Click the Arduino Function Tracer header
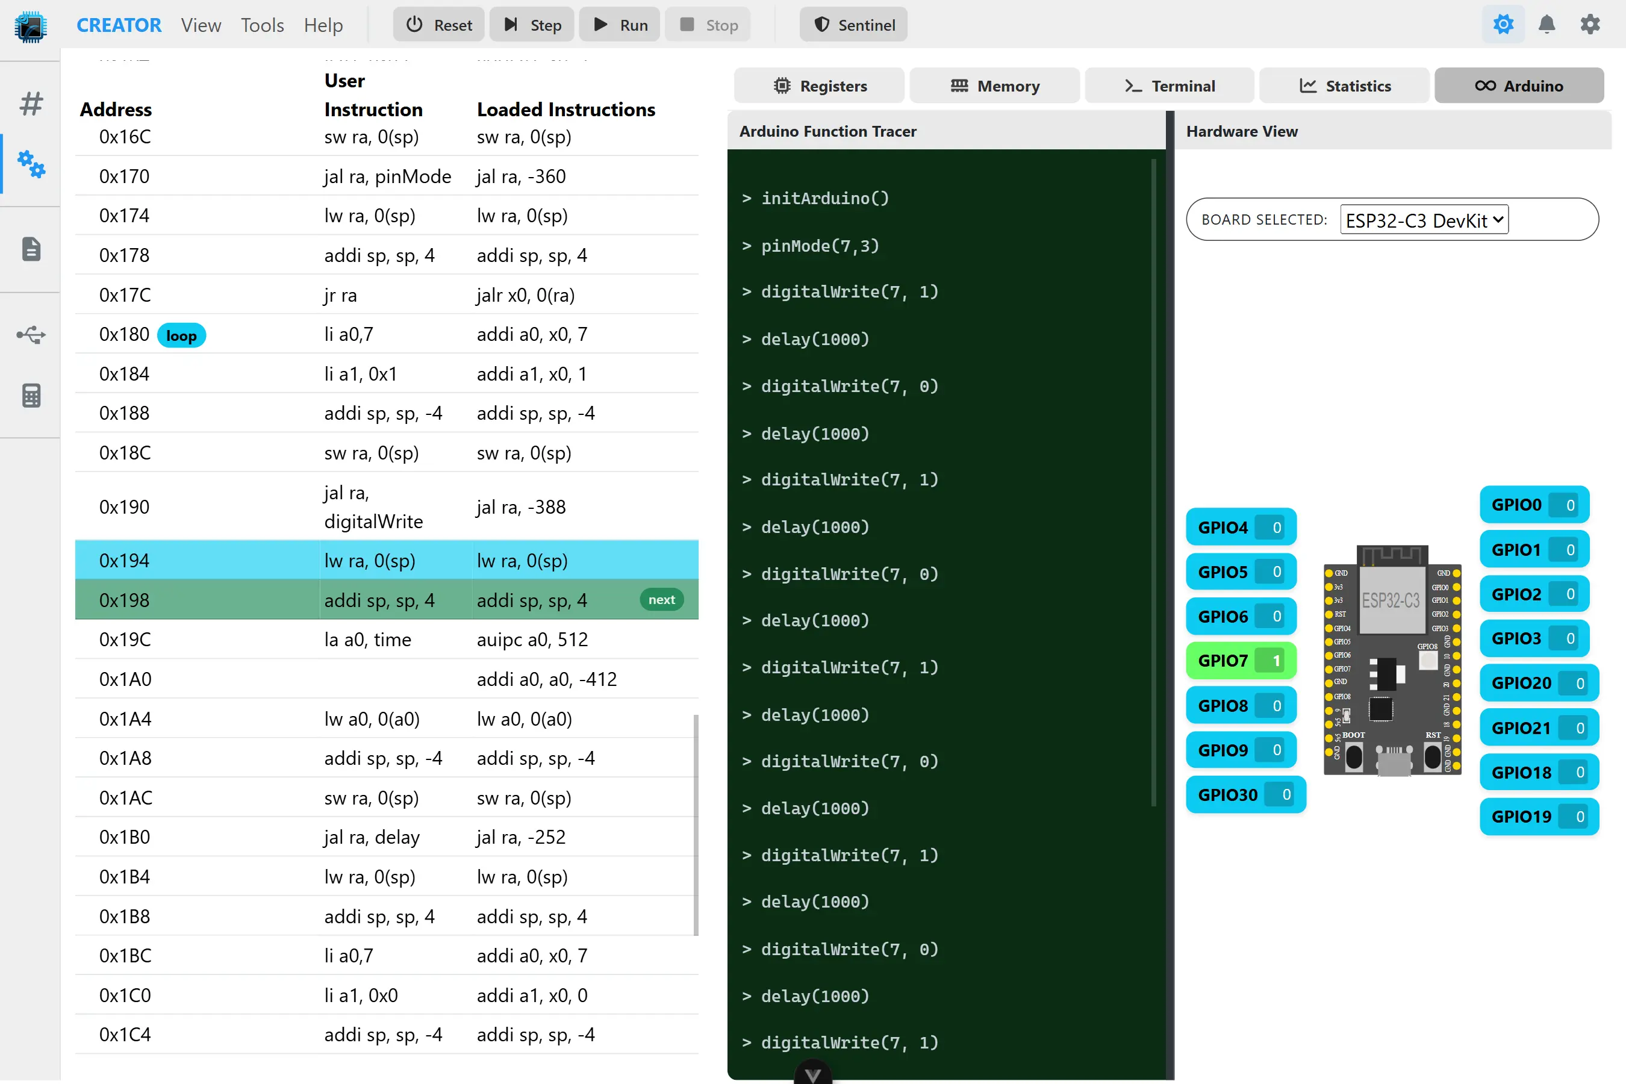This screenshot has height=1084, width=1626. pos(947,131)
